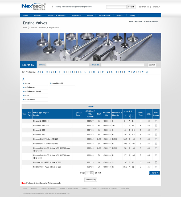This screenshot has width=181, height=197.
Task: Sort products by letter W
Action: (134, 72)
